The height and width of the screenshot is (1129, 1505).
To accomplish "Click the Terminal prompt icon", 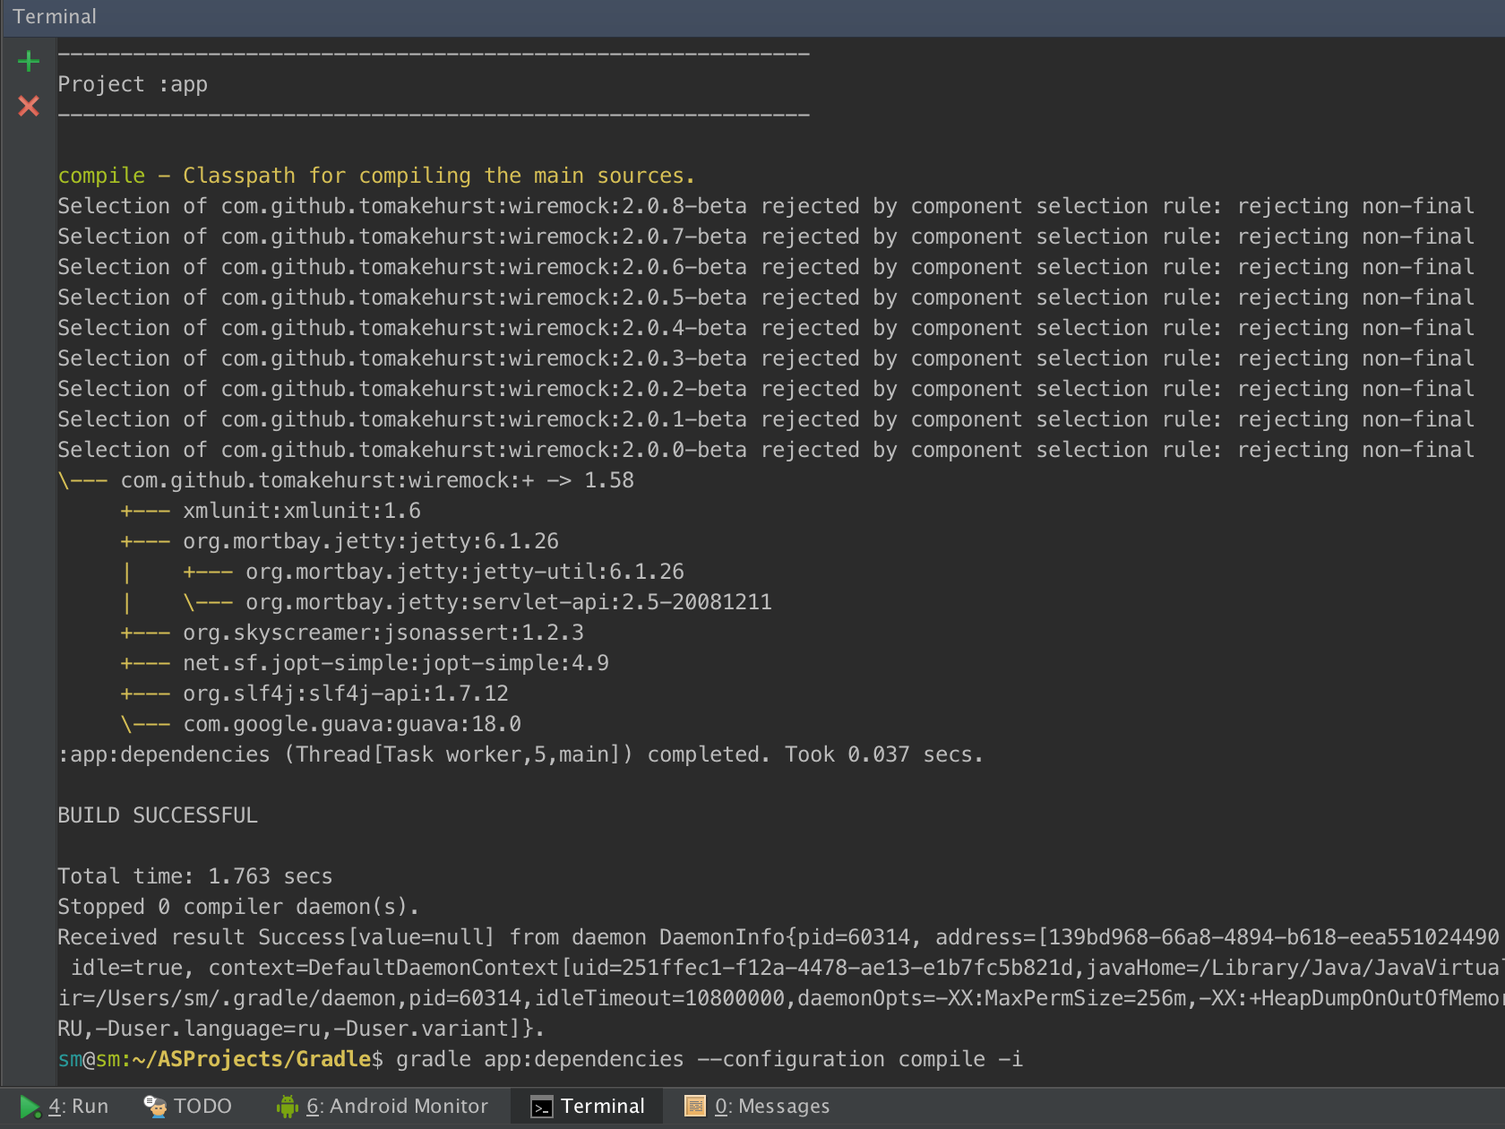I will click(541, 1107).
